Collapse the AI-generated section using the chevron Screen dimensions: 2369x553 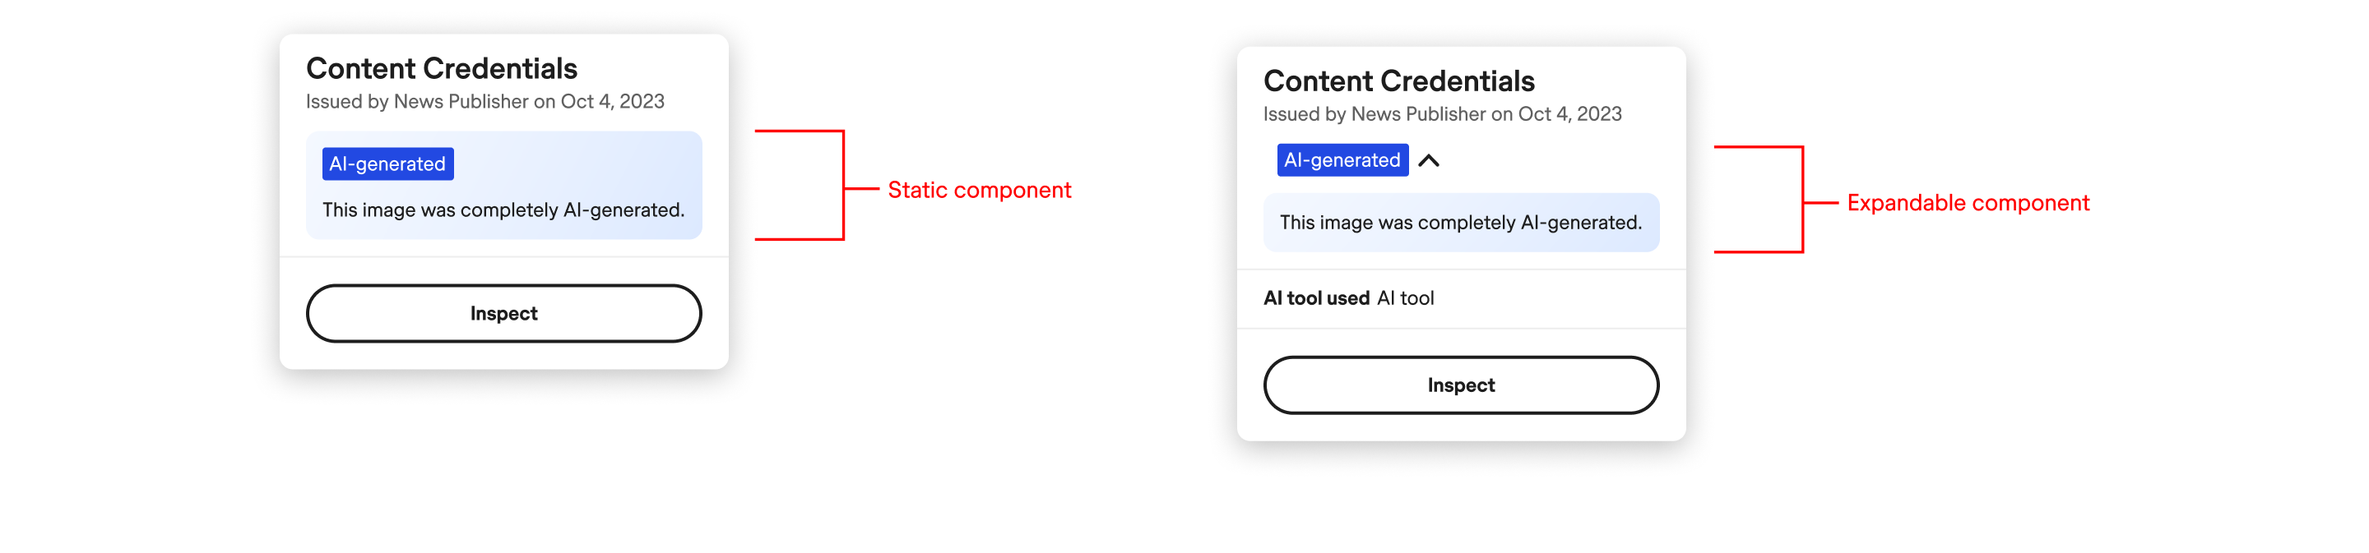(1428, 161)
